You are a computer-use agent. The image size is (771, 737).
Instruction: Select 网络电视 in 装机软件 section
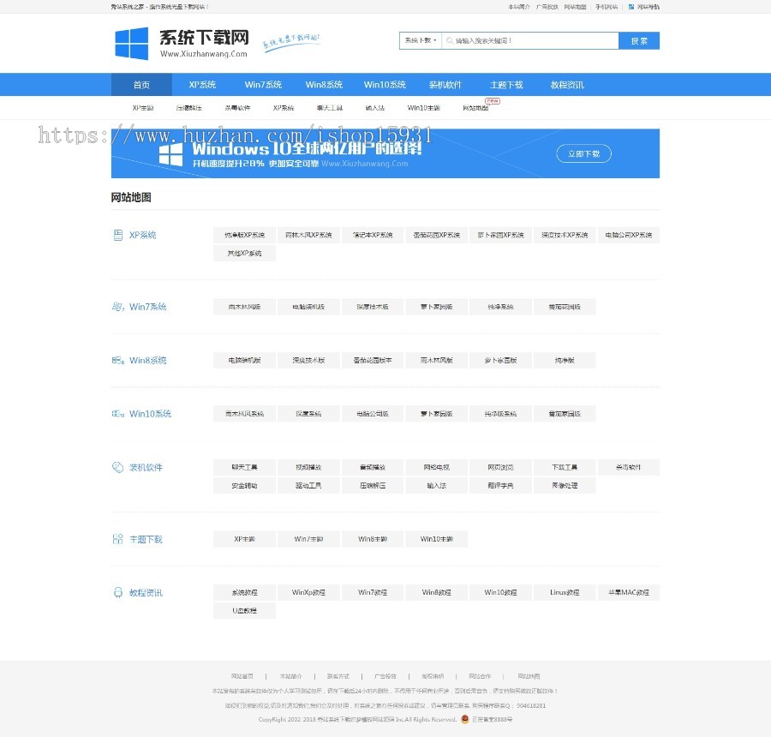pyautogui.click(x=437, y=467)
